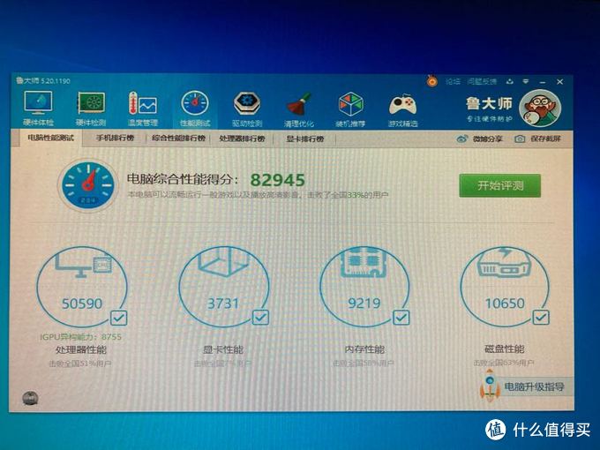The width and height of the screenshot is (600, 450).
Task: Click the disk score 10650
Action: [x=505, y=304]
